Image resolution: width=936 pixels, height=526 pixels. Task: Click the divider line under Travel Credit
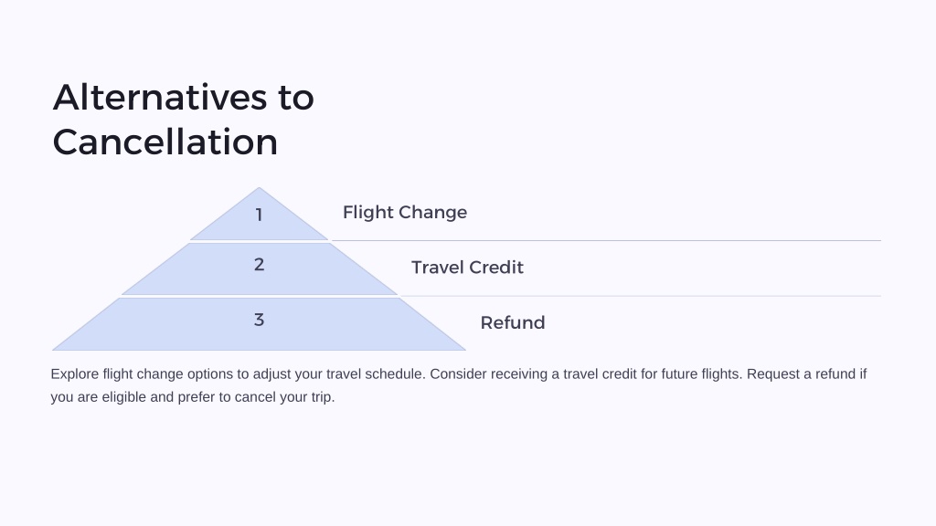pyautogui.click(x=641, y=296)
